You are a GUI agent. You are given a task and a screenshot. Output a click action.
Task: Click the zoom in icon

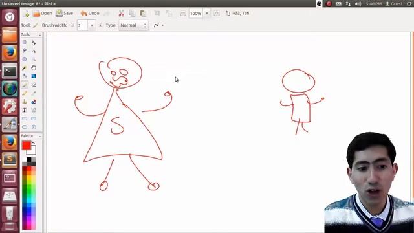[217, 14]
